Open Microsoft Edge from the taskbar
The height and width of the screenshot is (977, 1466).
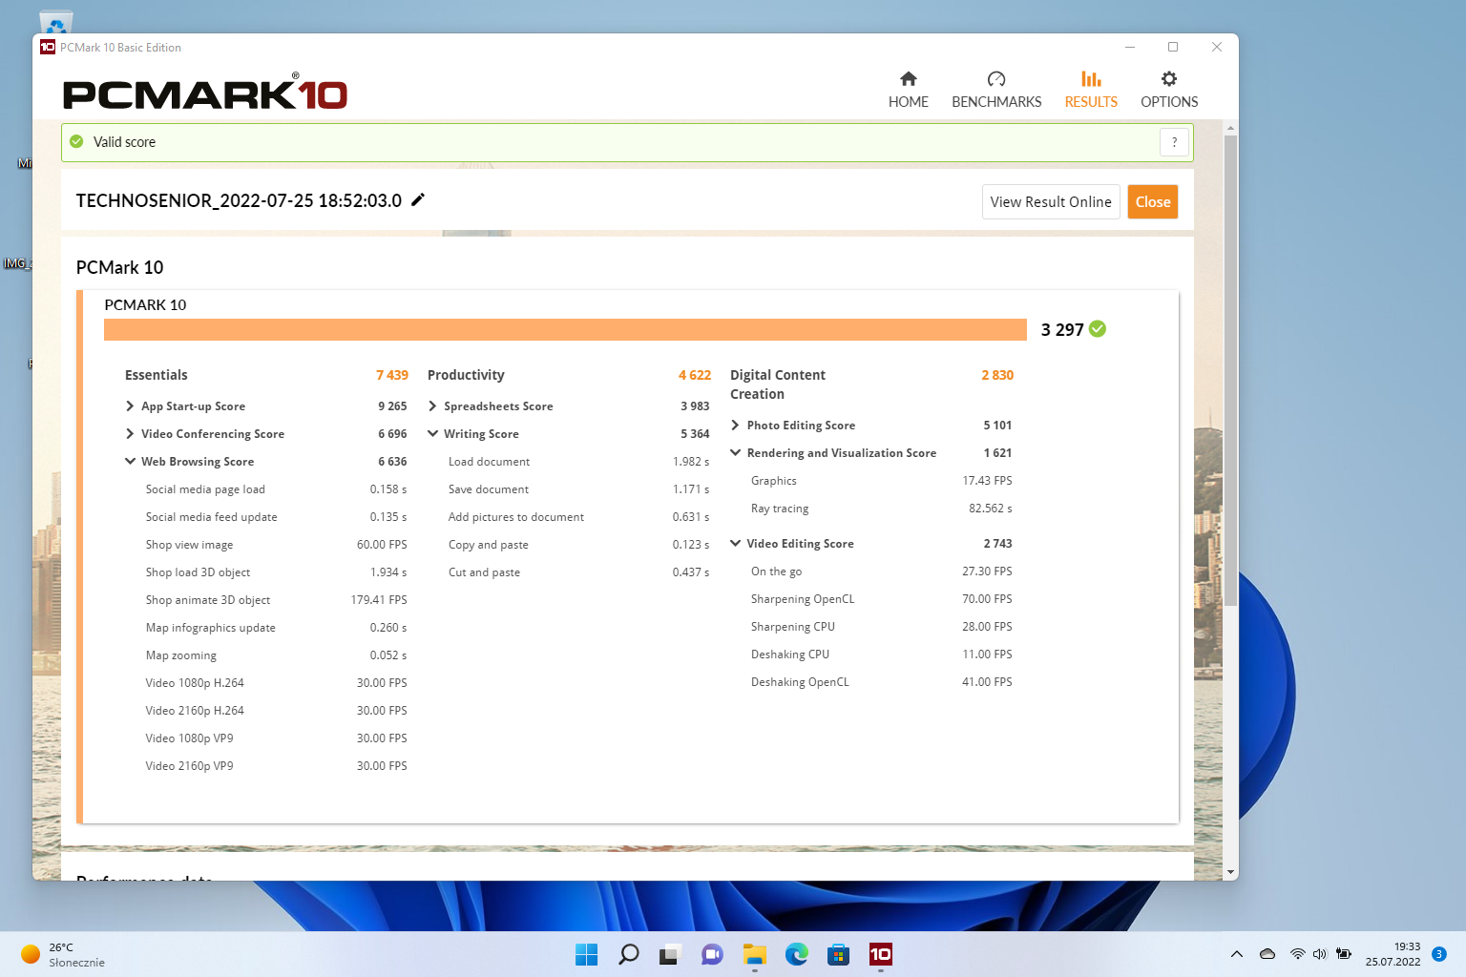[x=796, y=954]
